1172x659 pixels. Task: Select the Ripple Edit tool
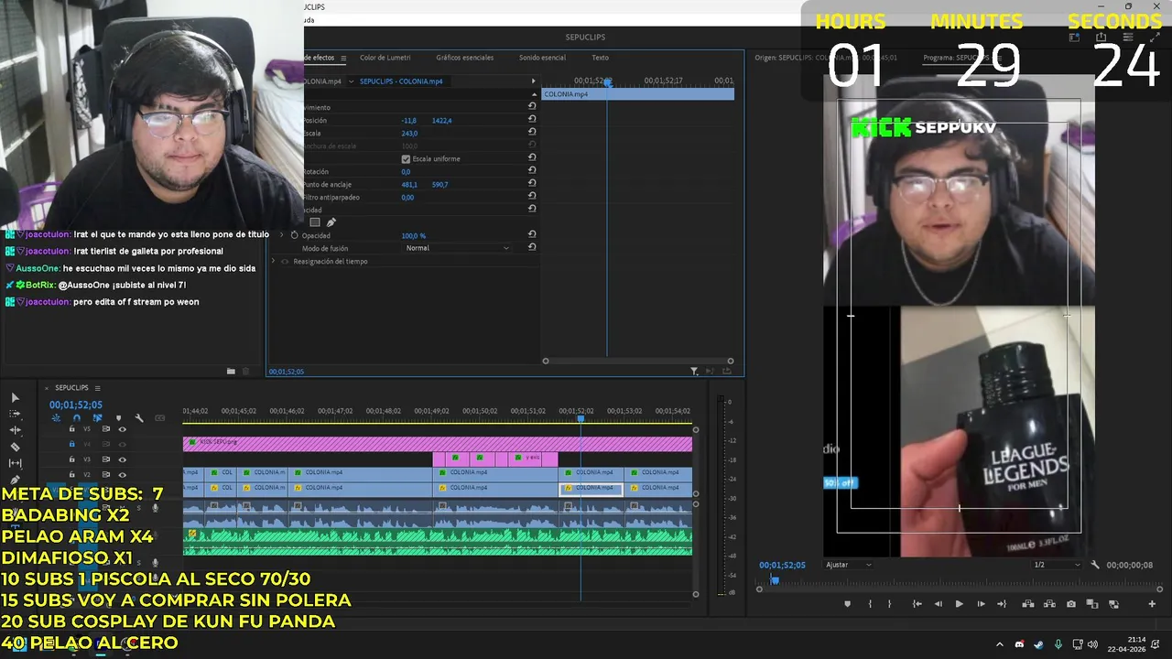coord(15,430)
